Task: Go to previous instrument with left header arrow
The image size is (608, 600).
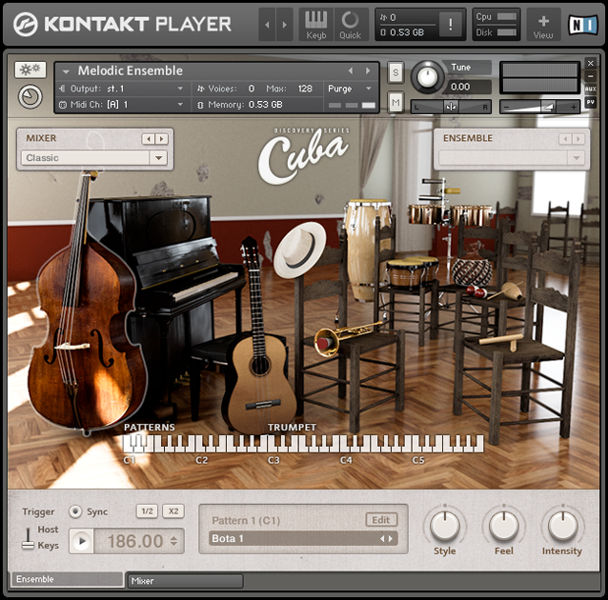Action: click(x=267, y=25)
